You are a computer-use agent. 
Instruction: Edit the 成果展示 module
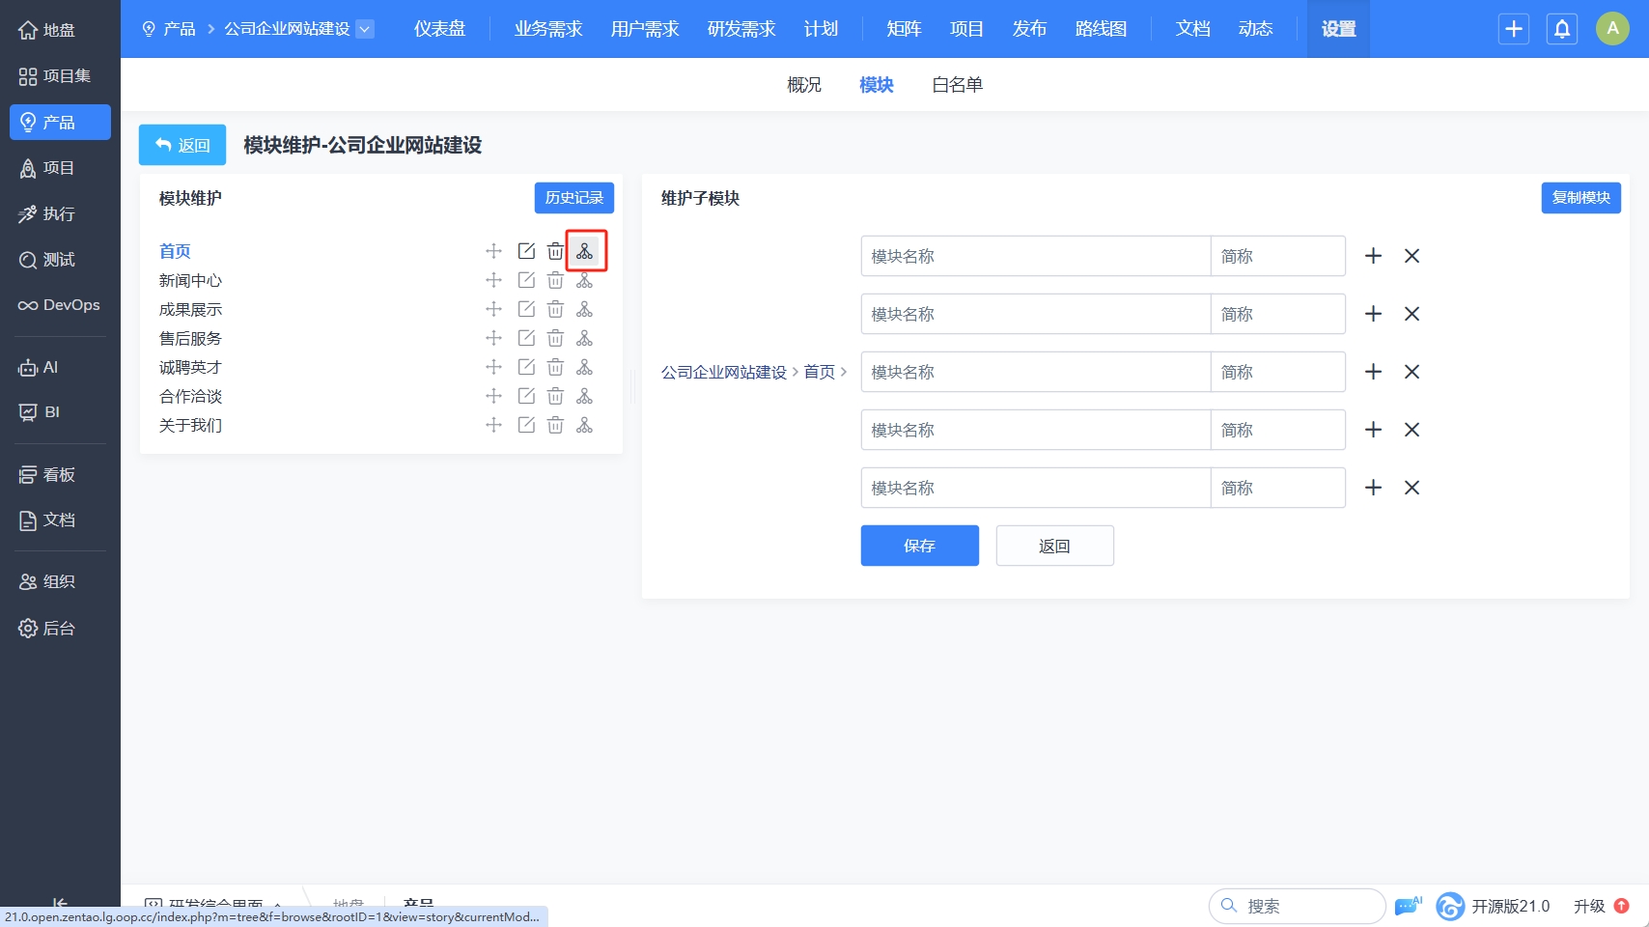(526, 309)
